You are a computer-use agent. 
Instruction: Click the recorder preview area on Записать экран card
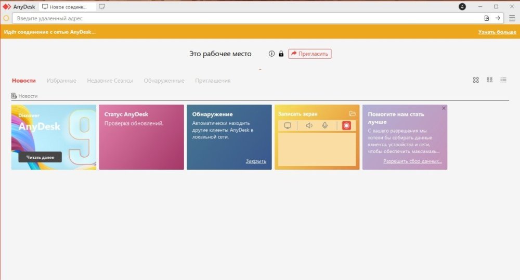(317, 149)
